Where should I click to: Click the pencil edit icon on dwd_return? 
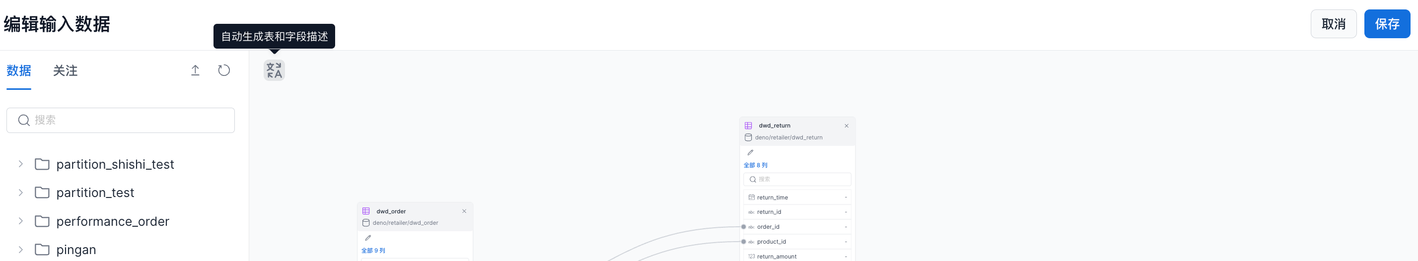tap(750, 152)
